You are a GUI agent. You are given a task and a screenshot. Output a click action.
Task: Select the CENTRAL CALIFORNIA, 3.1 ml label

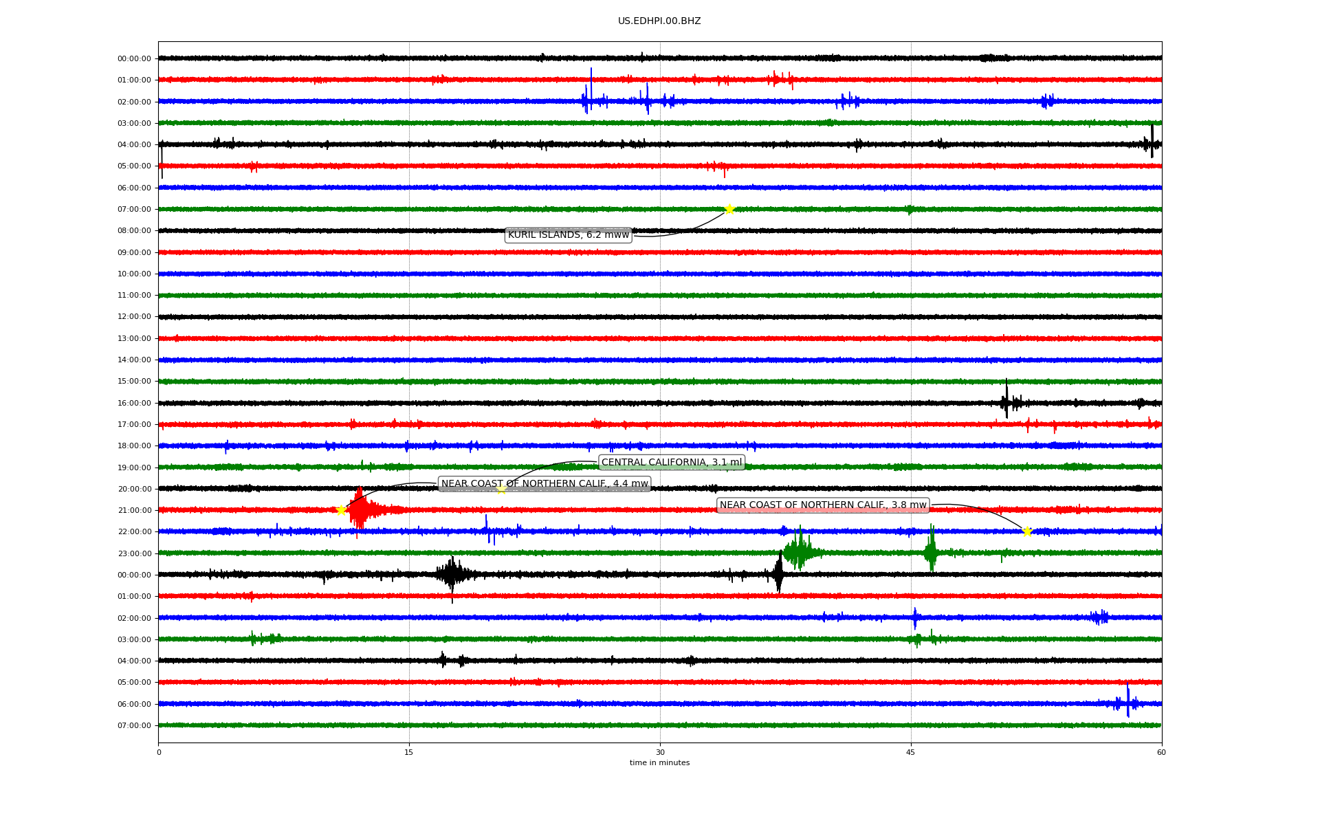pos(672,463)
